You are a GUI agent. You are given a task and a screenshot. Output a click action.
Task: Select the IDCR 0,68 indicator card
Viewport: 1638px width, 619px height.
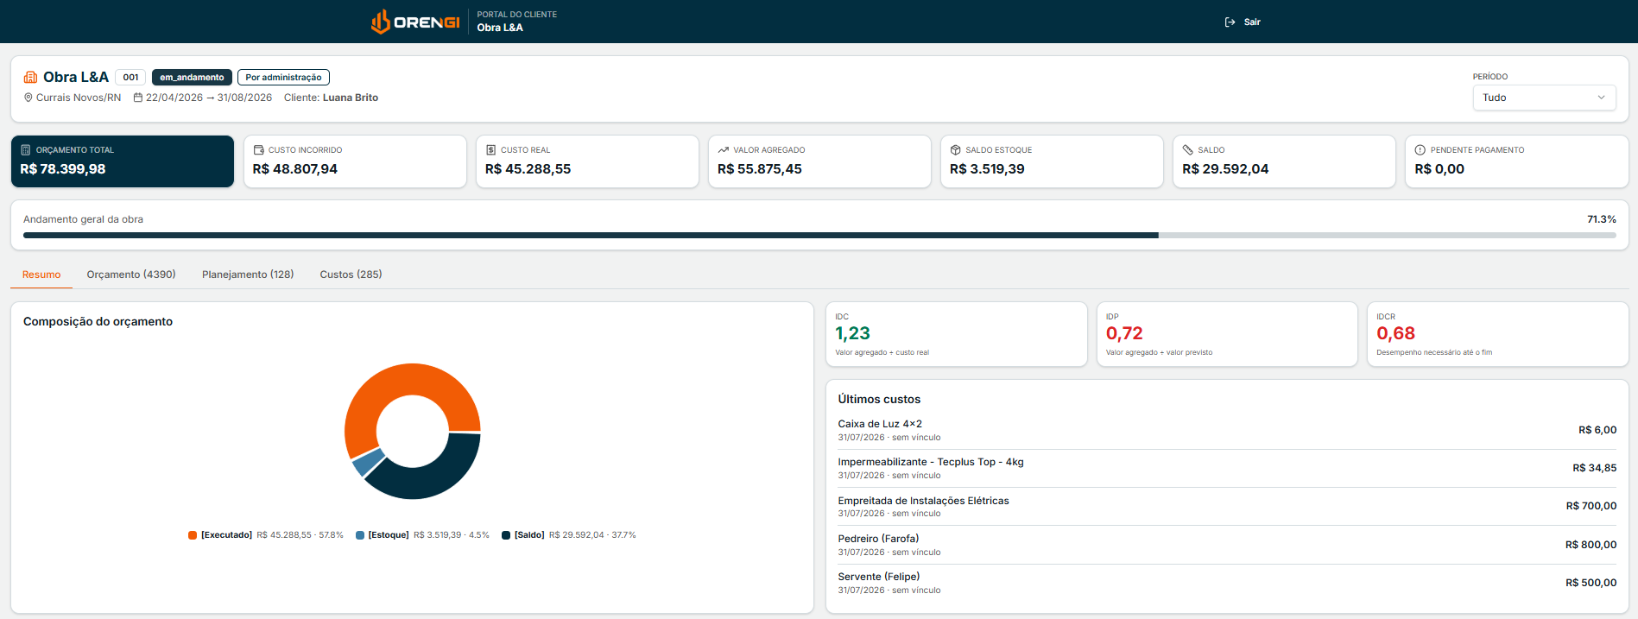1497,334
